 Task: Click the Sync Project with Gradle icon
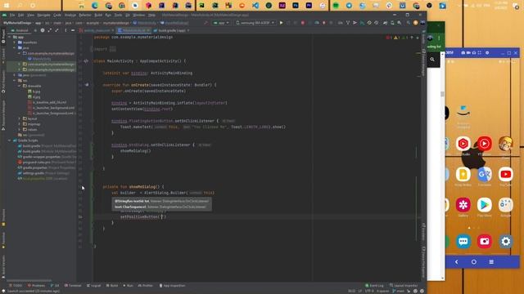[x=385, y=23]
